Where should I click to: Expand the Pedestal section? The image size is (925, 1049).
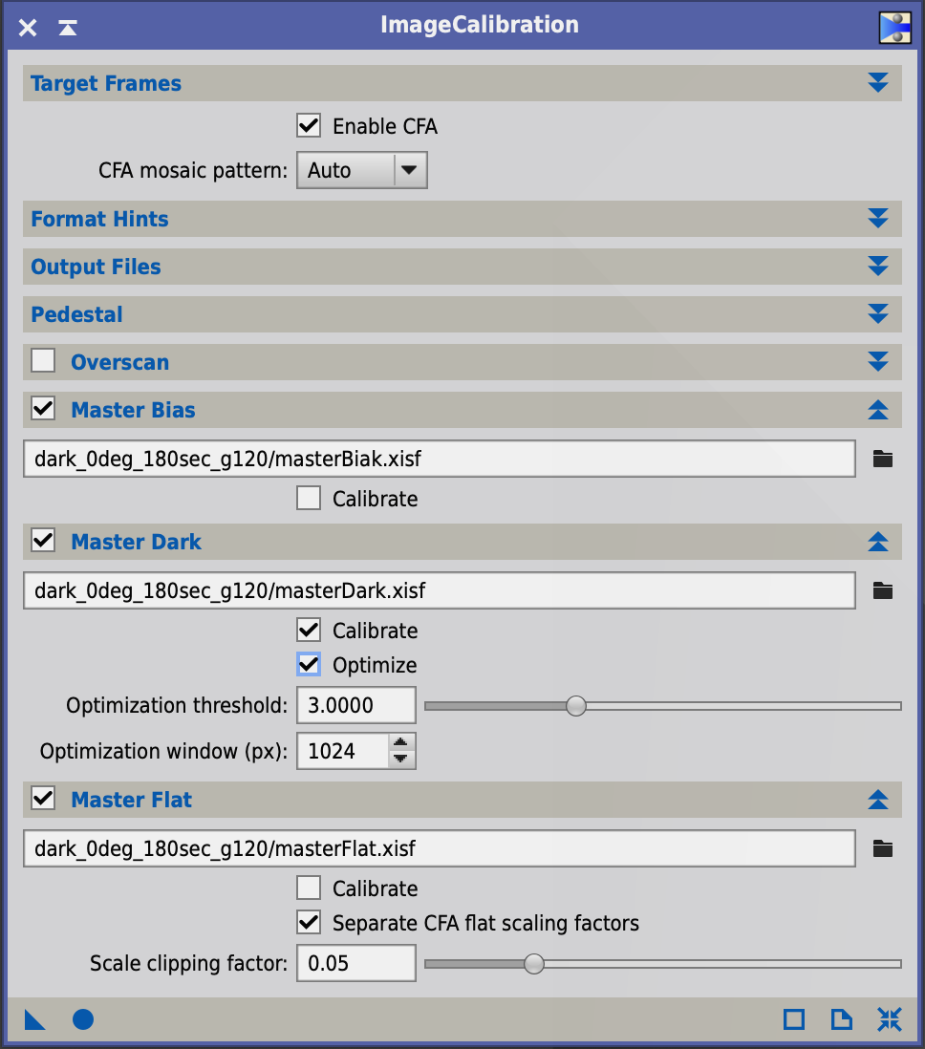878,314
